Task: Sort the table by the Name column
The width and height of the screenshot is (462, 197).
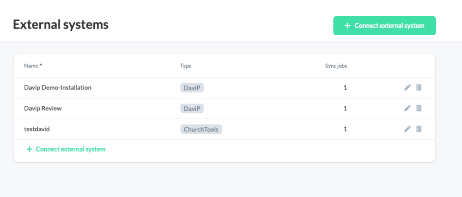Action: tap(31, 66)
